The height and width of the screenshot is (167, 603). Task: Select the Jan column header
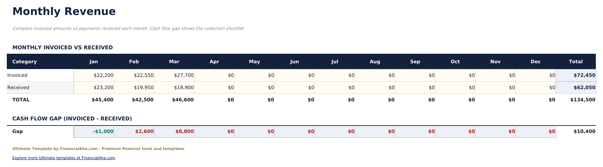point(94,62)
